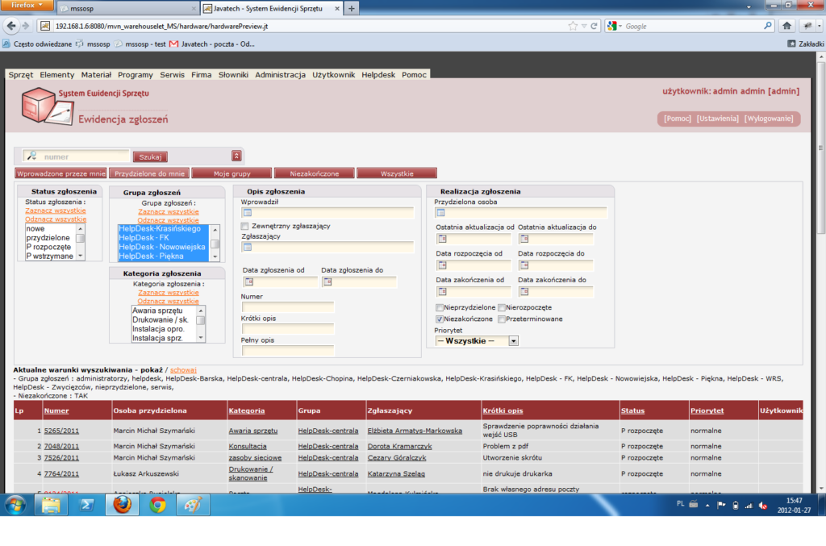Click the Wyloguj link
The height and width of the screenshot is (546, 826).
(x=770, y=119)
